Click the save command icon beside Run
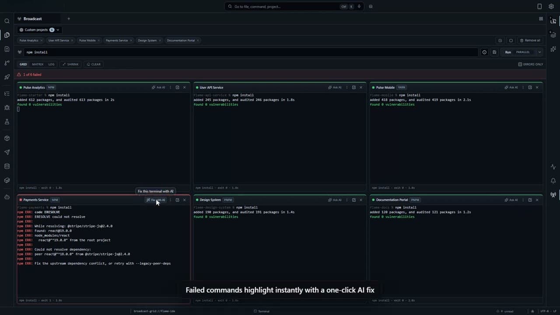This screenshot has height=315, width=560. coord(494,52)
